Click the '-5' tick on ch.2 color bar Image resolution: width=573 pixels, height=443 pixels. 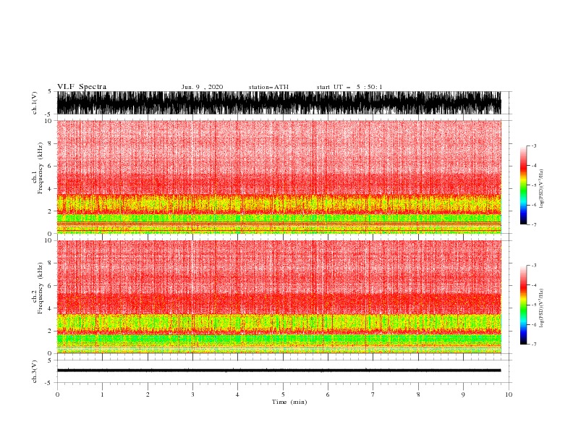(533, 305)
